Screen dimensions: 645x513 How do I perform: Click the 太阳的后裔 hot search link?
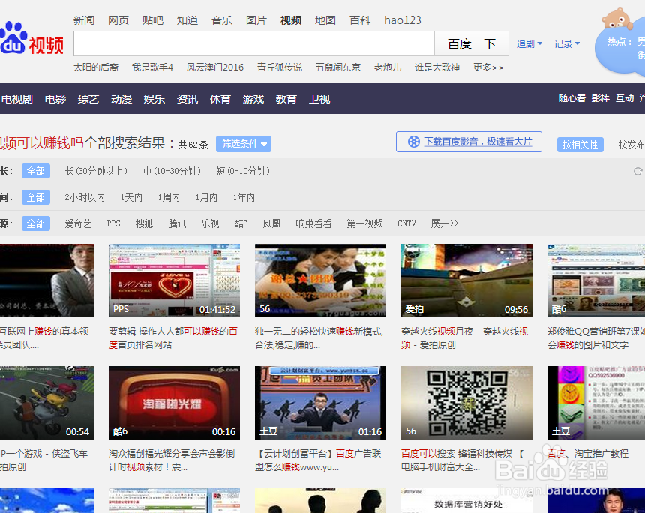[x=96, y=67]
